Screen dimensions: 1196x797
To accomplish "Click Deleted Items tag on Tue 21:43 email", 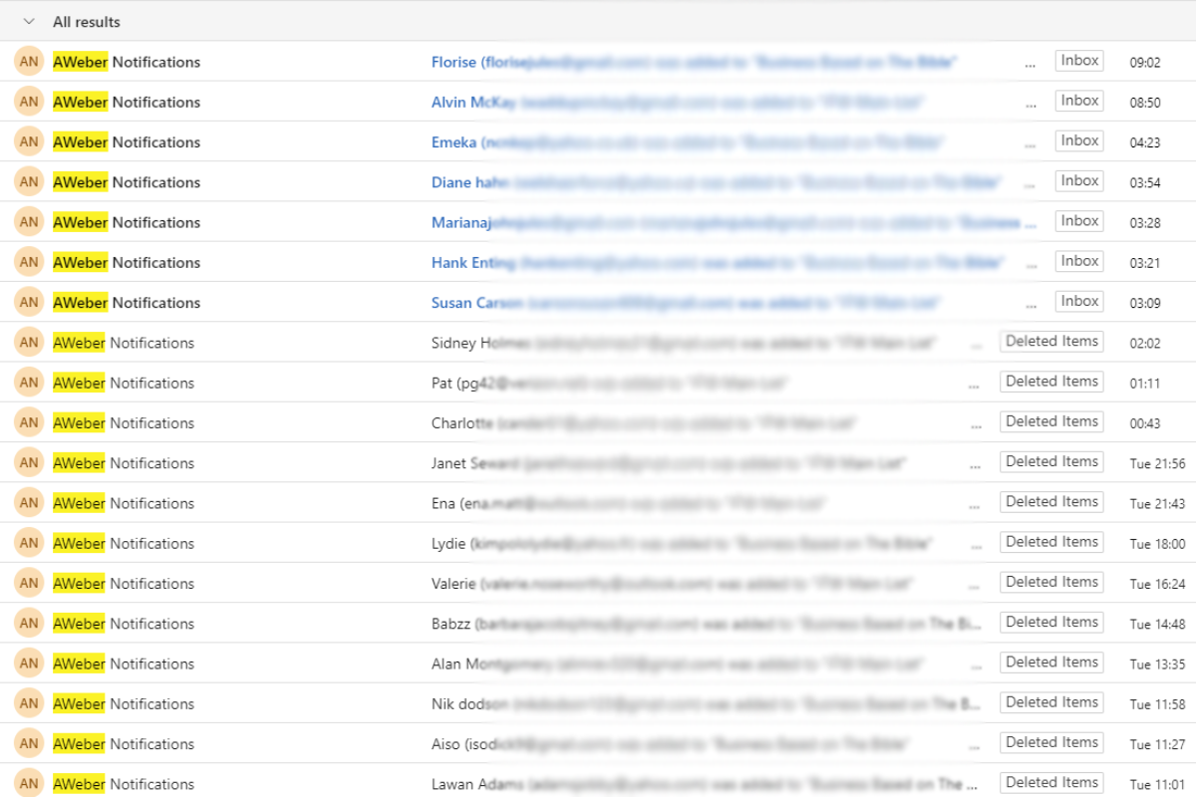I will tap(1051, 501).
